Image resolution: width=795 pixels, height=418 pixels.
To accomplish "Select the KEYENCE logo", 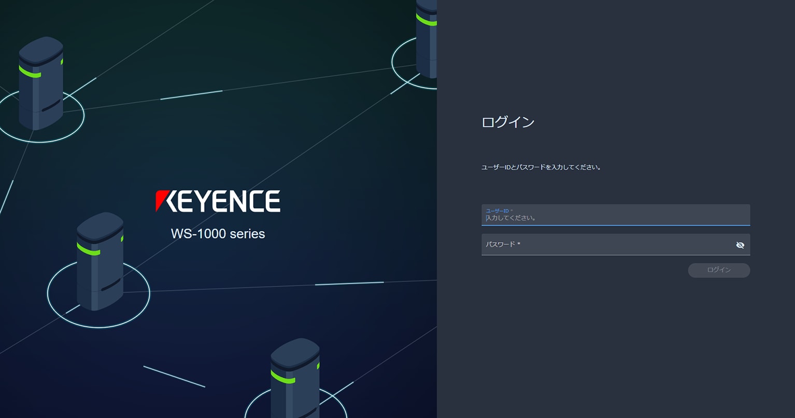I will [218, 201].
